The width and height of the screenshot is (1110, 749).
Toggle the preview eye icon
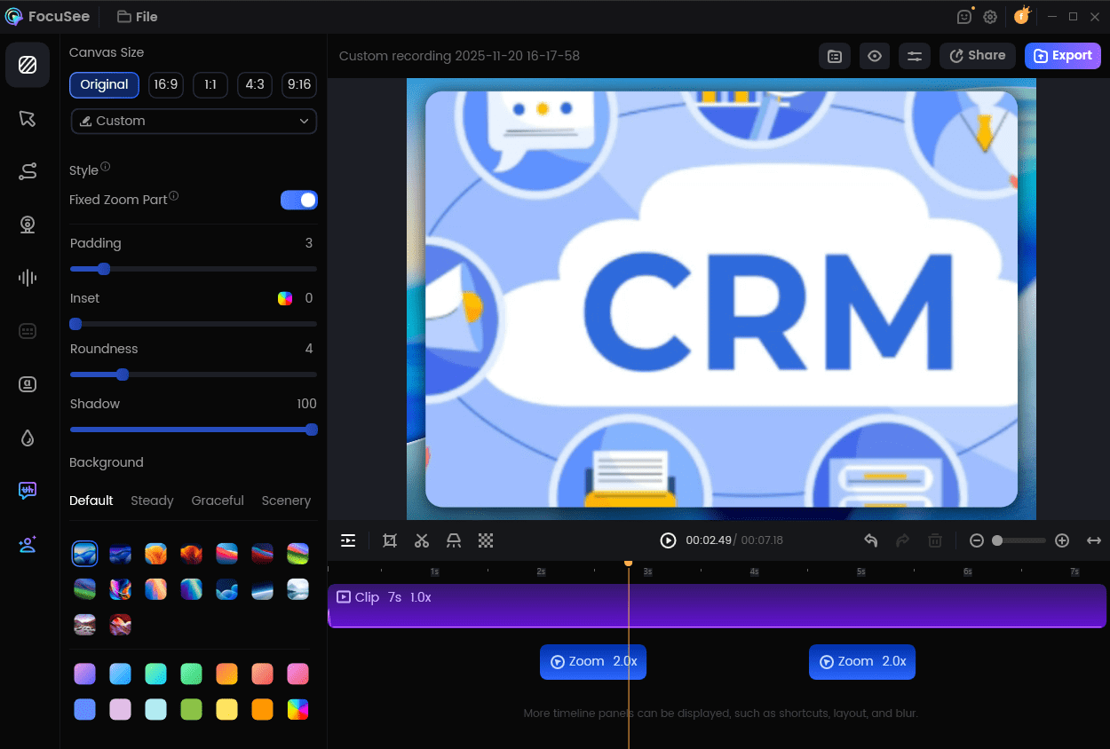click(x=875, y=56)
